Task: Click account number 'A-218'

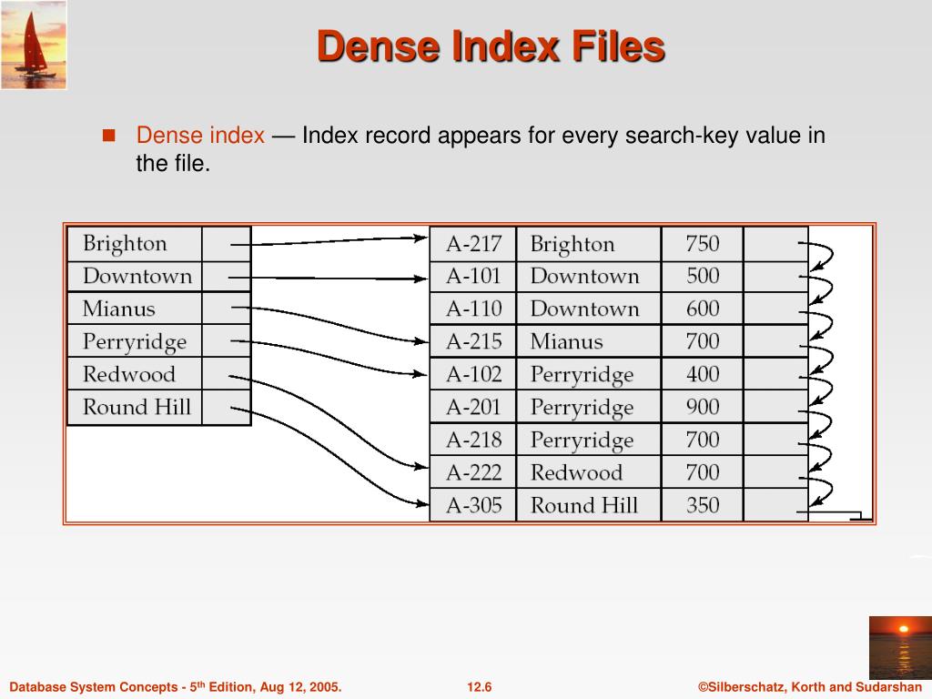Action: [473, 440]
